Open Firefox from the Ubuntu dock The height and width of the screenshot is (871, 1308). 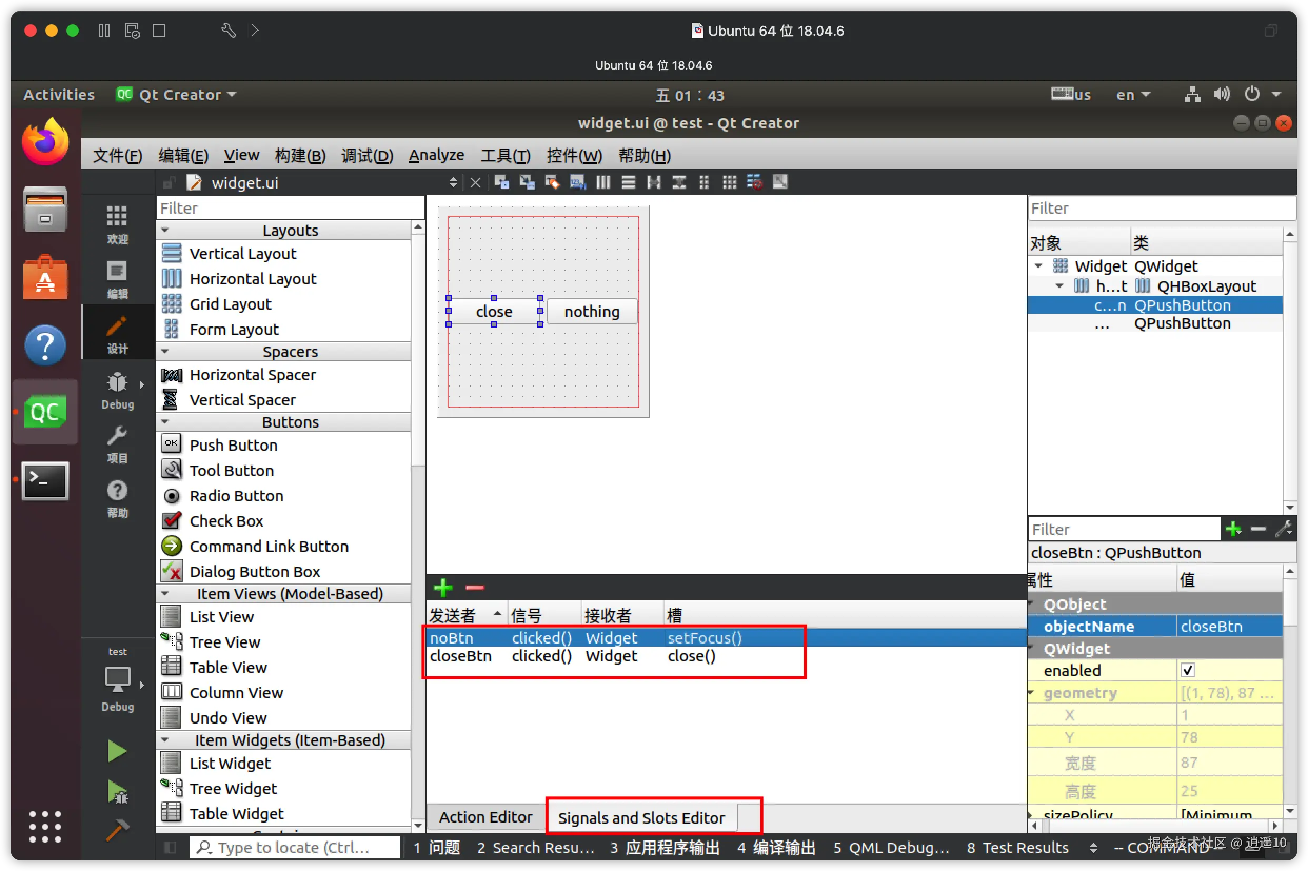[45, 143]
